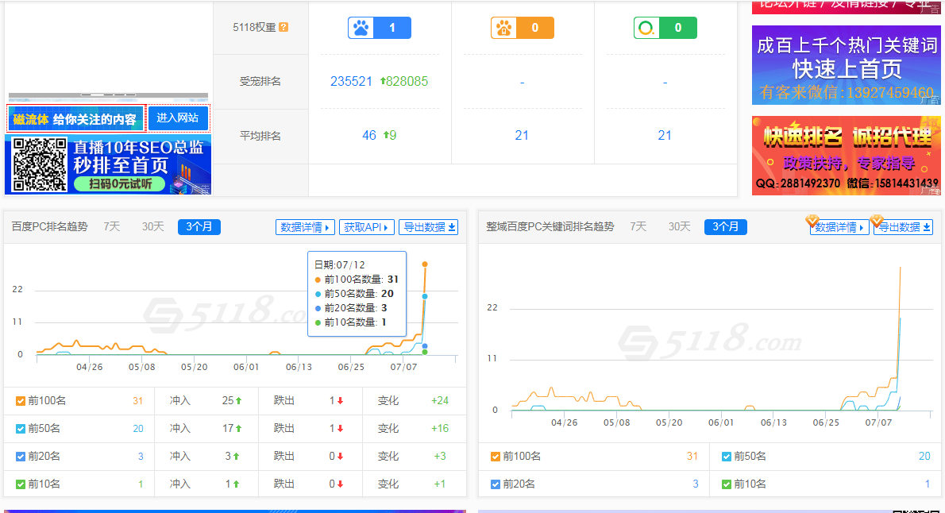Viewport: 945px width, 513px height.
Task: Click the green 360 weight badge
Action: [665, 28]
